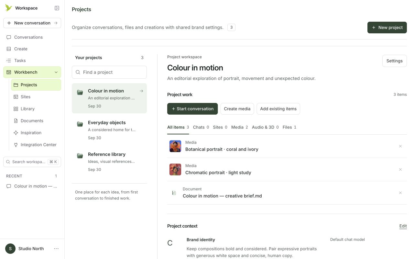This screenshot has height=259, width=414.
Task: Go to Tasks in sidebar
Action: 32,61
